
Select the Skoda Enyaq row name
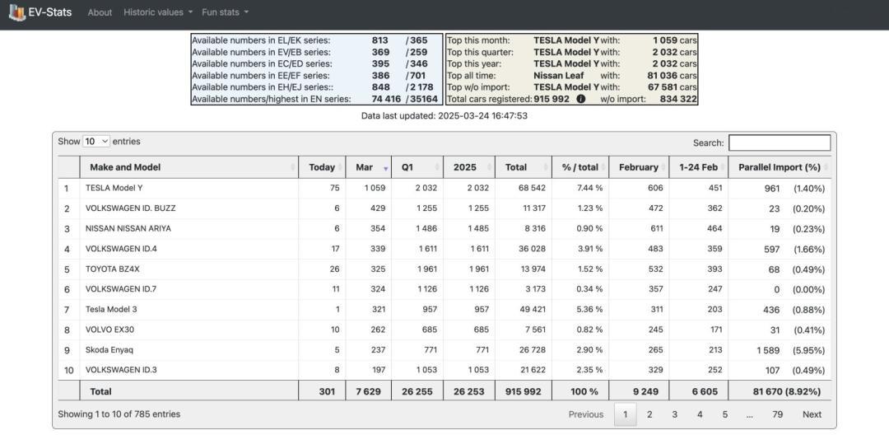[109, 350]
